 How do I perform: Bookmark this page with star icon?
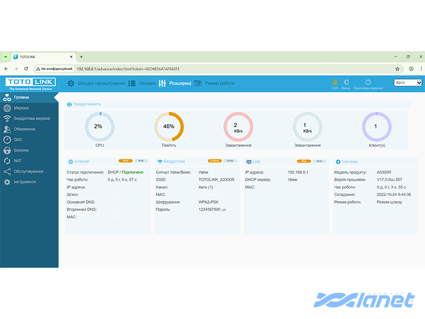pyautogui.click(x=398, y=69)
